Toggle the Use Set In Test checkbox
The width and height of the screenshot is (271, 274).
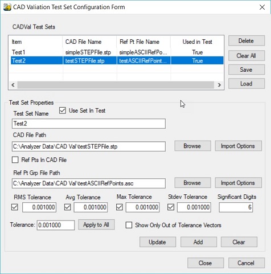63,111
